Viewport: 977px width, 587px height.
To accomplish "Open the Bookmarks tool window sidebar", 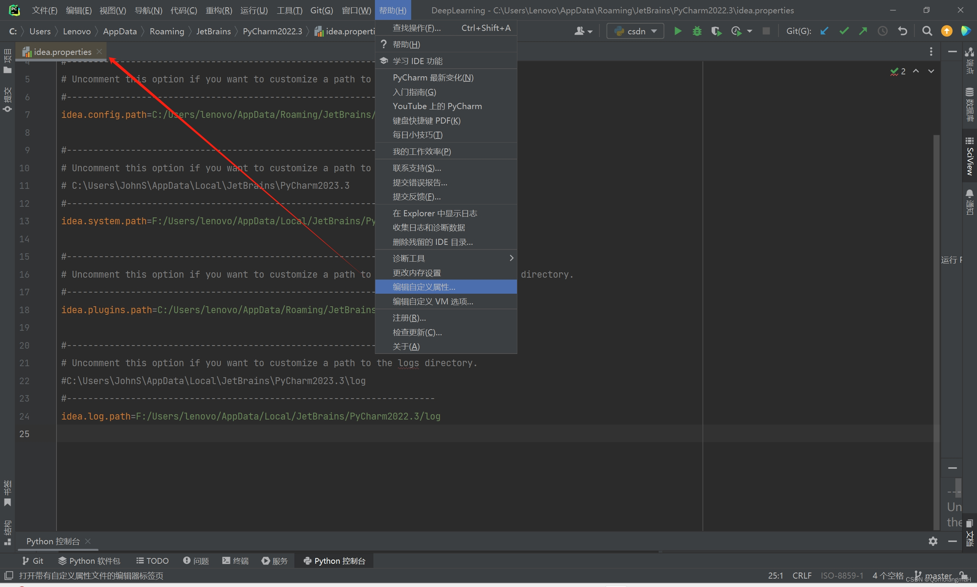I will [8, 493].
